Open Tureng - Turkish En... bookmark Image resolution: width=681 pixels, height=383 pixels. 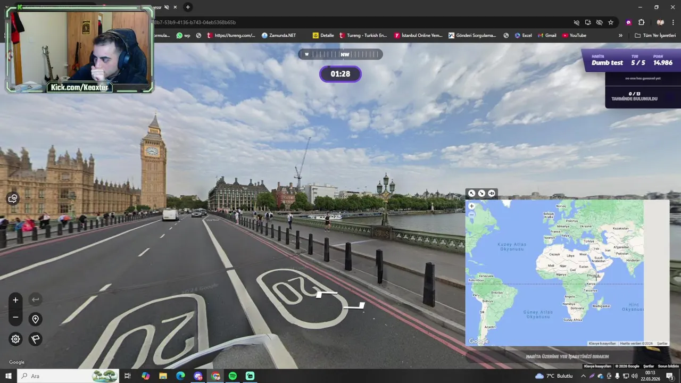point(363,36)
